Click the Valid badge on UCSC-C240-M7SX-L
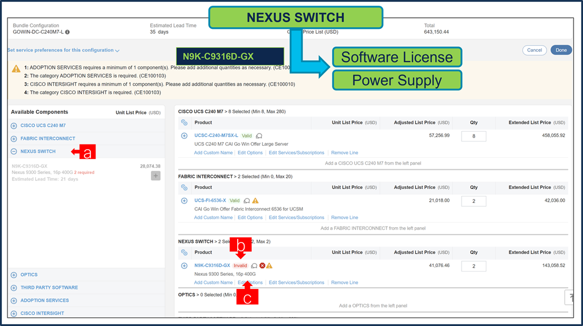Viewport: 583px width, 326px height. (246, 136)
